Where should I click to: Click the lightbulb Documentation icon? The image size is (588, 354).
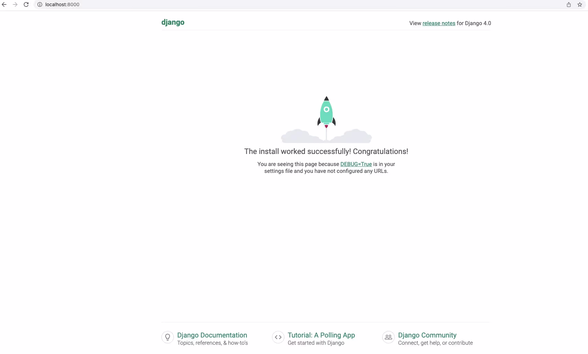coord(168,337)
